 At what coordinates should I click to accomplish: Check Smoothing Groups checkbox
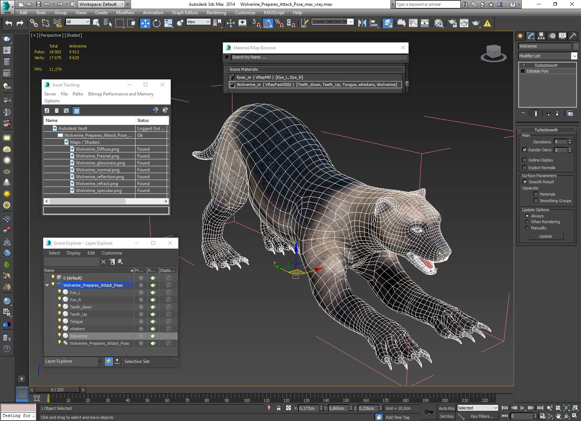tap(536, 200)
